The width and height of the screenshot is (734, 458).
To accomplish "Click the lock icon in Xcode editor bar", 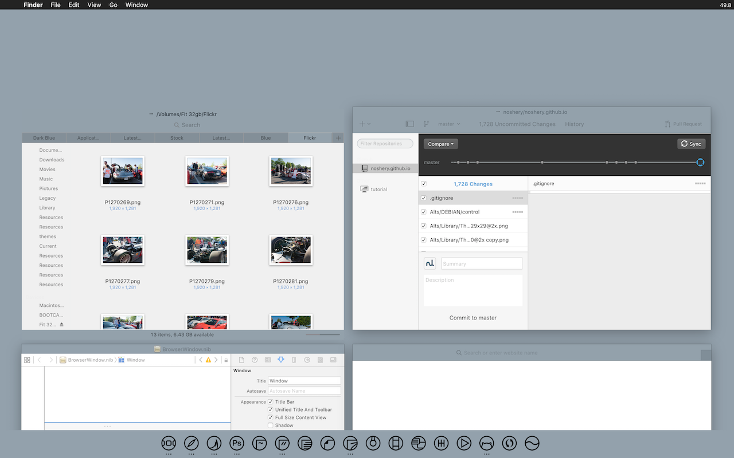I will coord(226,360).
